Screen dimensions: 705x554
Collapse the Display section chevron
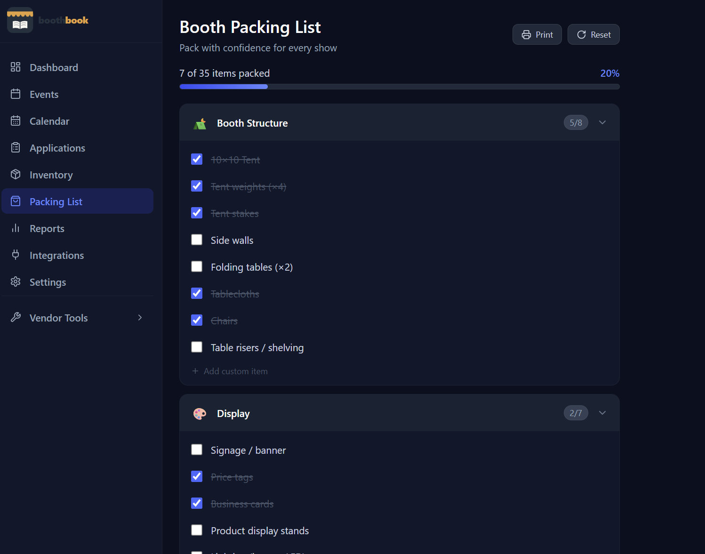[x=602, y=413]
